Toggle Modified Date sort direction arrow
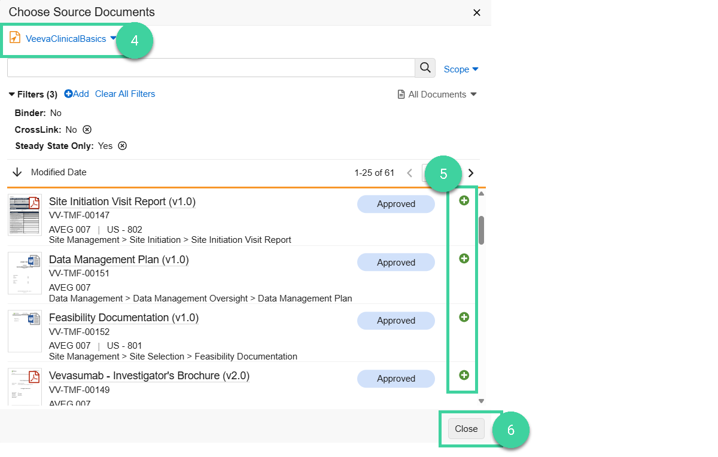 (17, 172)
